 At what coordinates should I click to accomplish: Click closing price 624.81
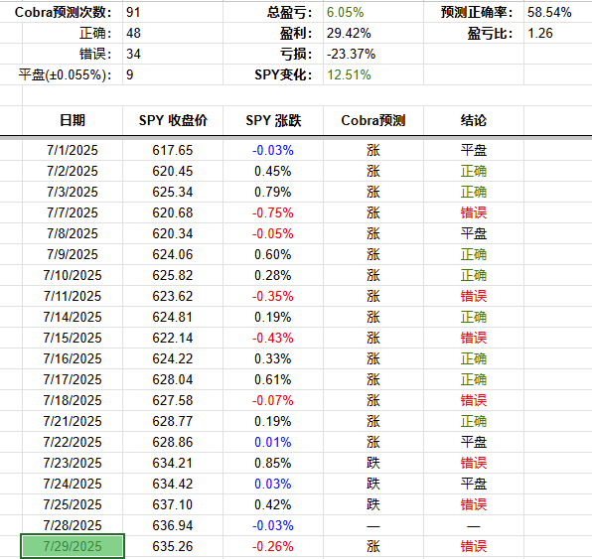173,317
